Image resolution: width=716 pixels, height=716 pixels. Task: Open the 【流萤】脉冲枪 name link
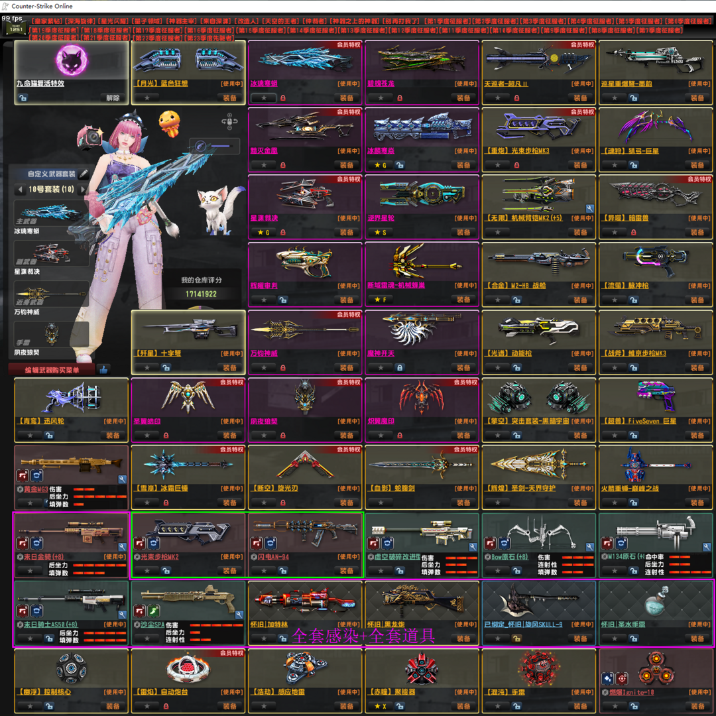(x=625, y=286)
